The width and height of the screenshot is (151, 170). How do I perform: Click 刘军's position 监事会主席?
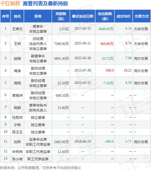(38, 139)
